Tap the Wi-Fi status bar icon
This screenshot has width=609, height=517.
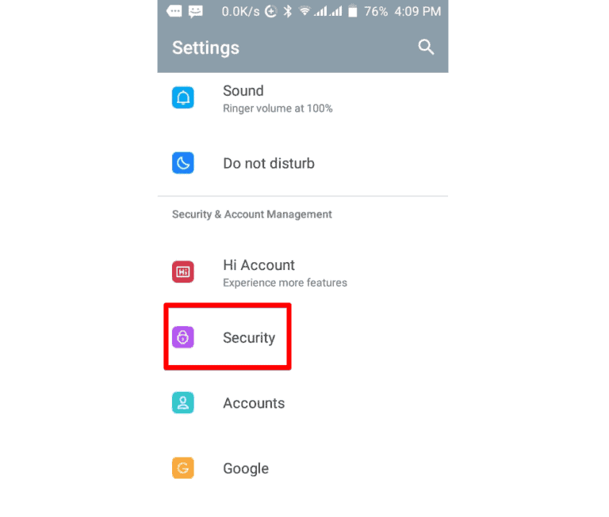304,11
